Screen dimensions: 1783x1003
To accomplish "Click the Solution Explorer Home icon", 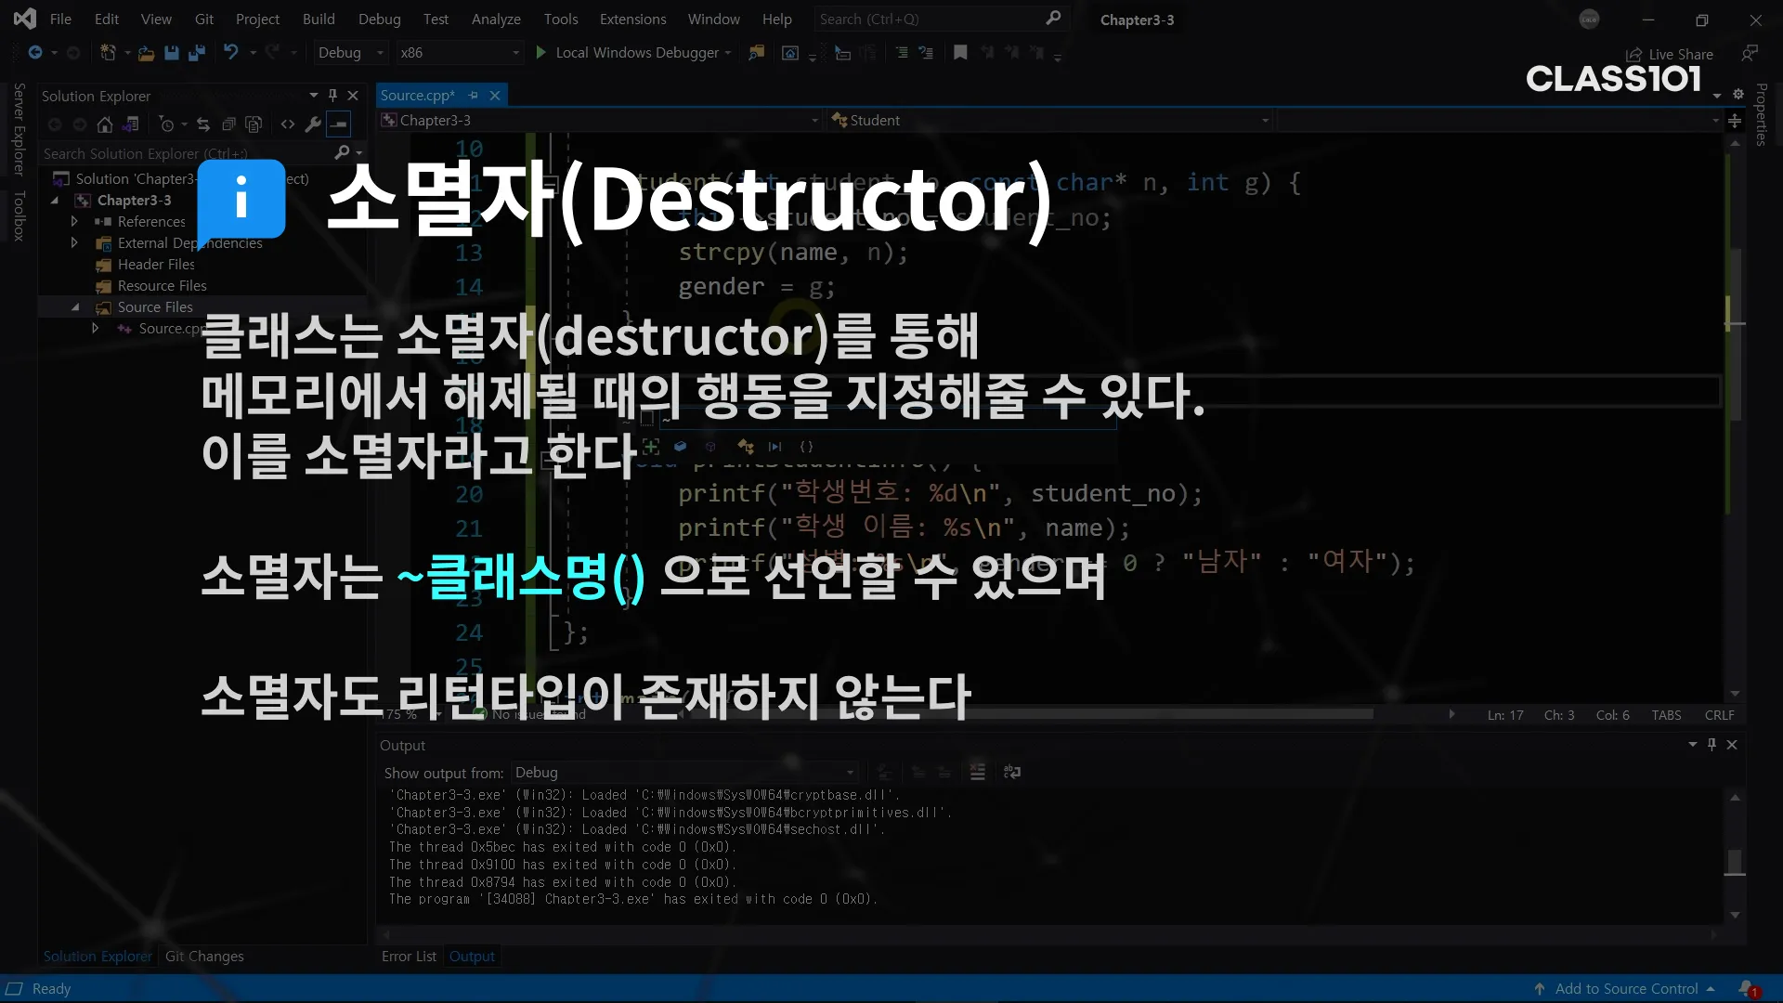I will [105, 124].
